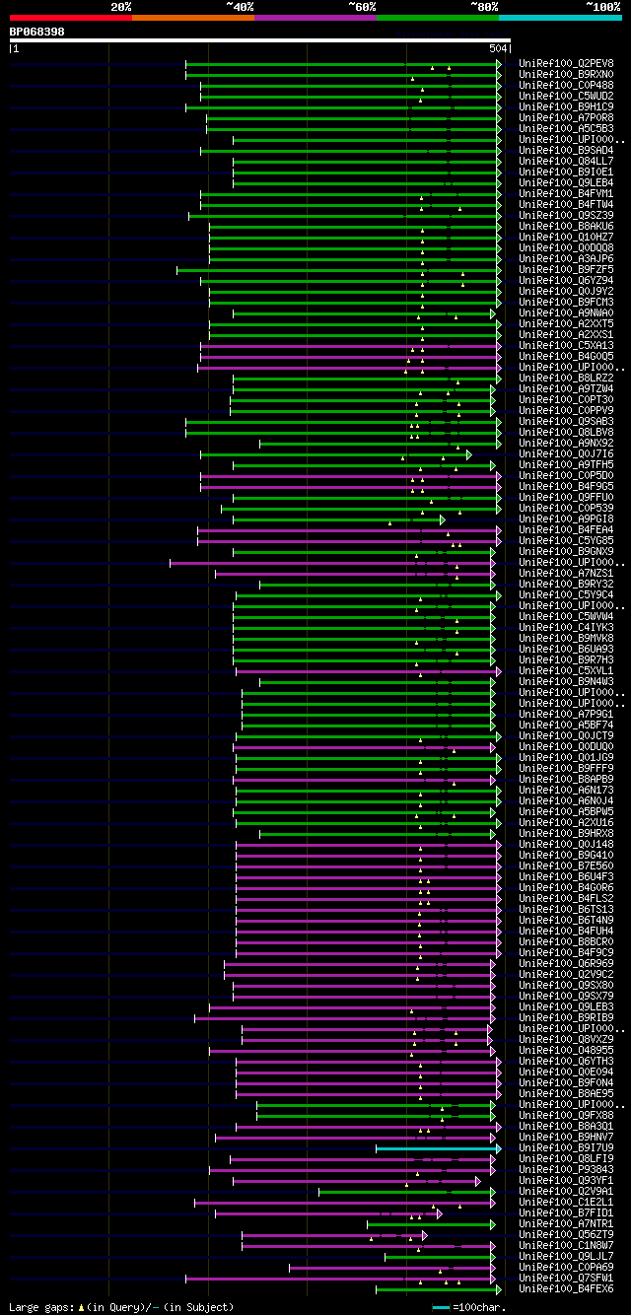Screen dimensions: 631x1315
Task: Select hit label UniRef100_B4FVM1
Action: (x=566, y=193)
